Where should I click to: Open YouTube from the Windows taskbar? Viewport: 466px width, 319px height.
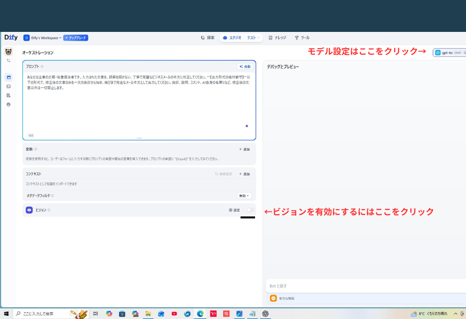(174, 313)
